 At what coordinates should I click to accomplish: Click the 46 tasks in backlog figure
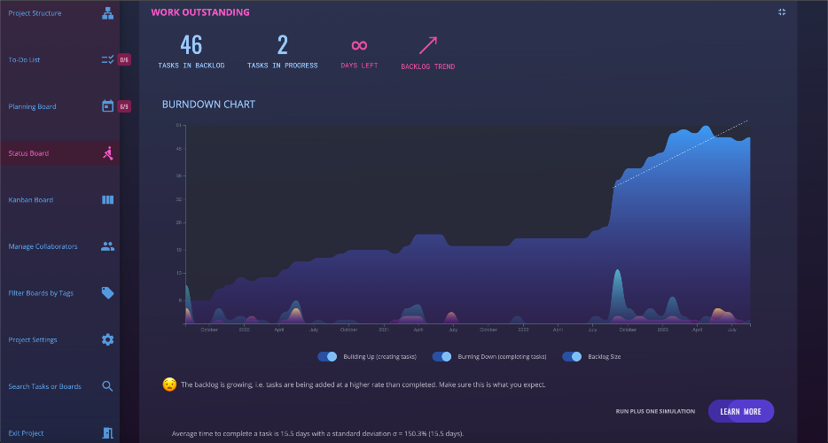[x=191, y=45]
